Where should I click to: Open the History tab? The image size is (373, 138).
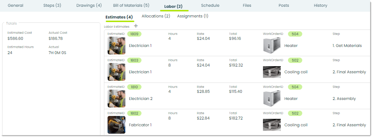320,5
